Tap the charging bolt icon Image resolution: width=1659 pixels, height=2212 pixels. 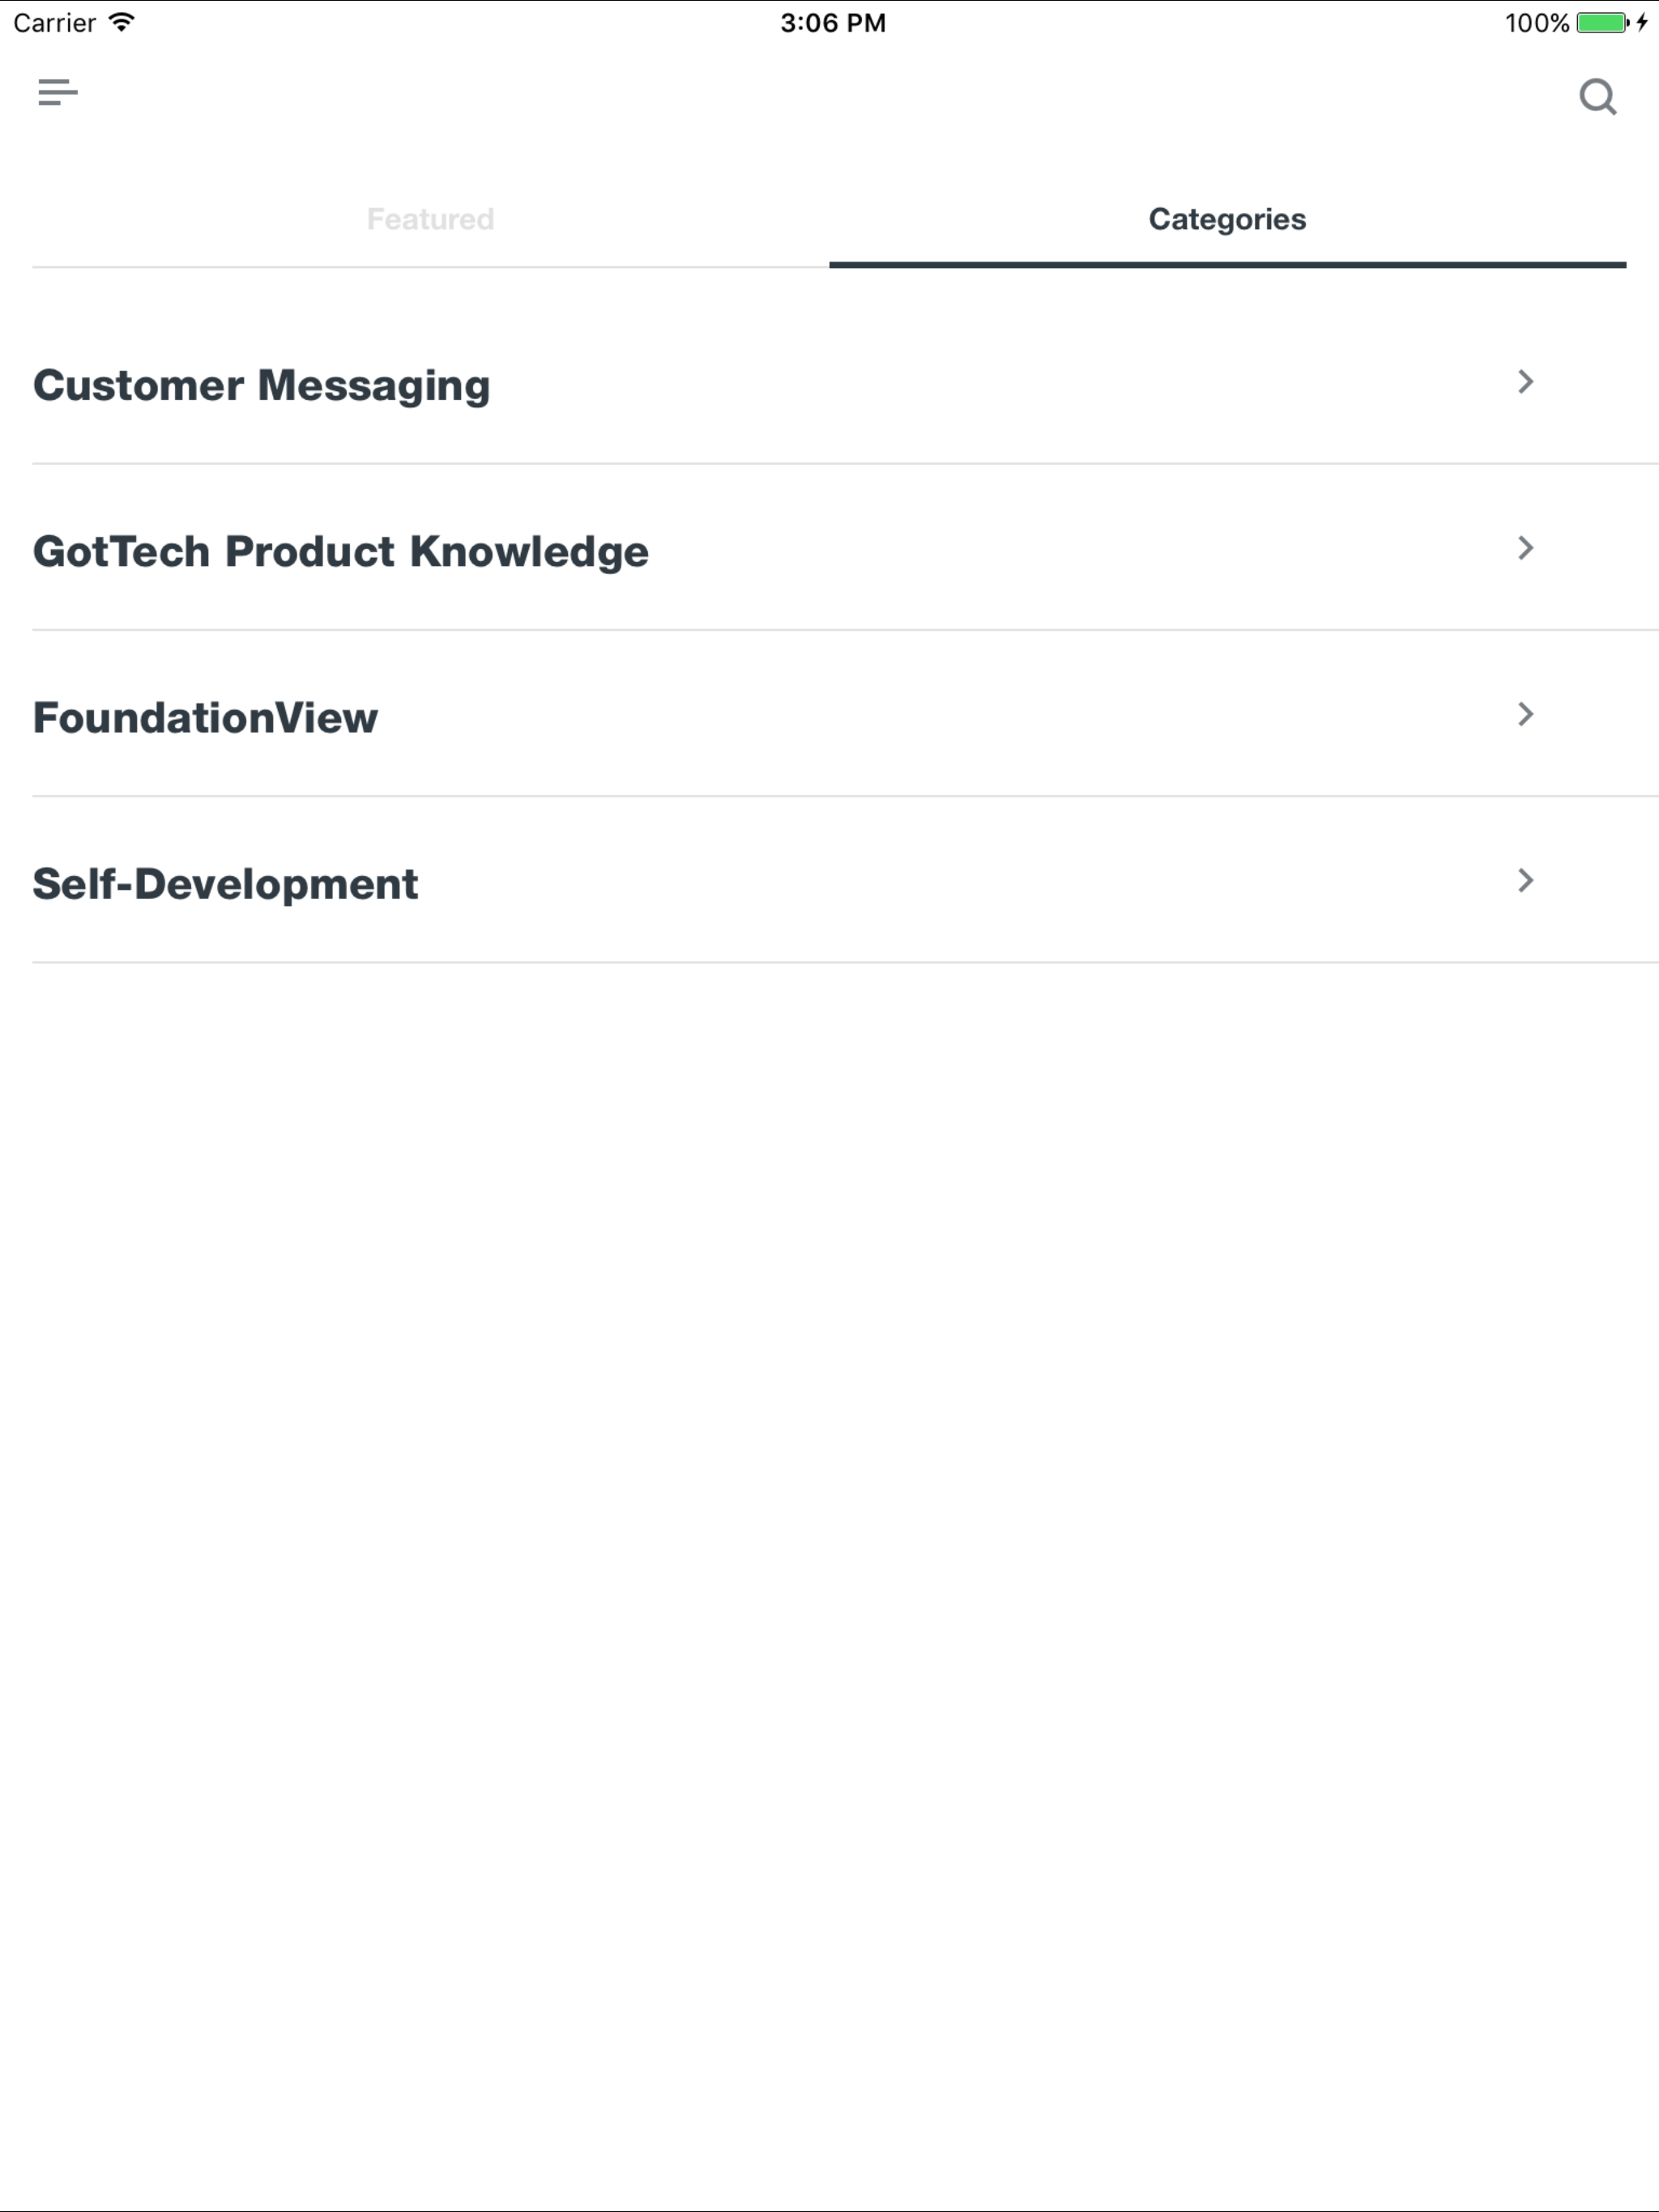[x=1642, y=22]
